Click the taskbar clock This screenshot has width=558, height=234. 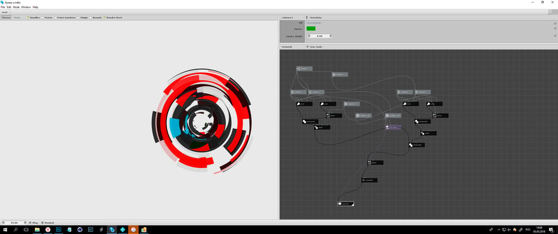[539, 230]
